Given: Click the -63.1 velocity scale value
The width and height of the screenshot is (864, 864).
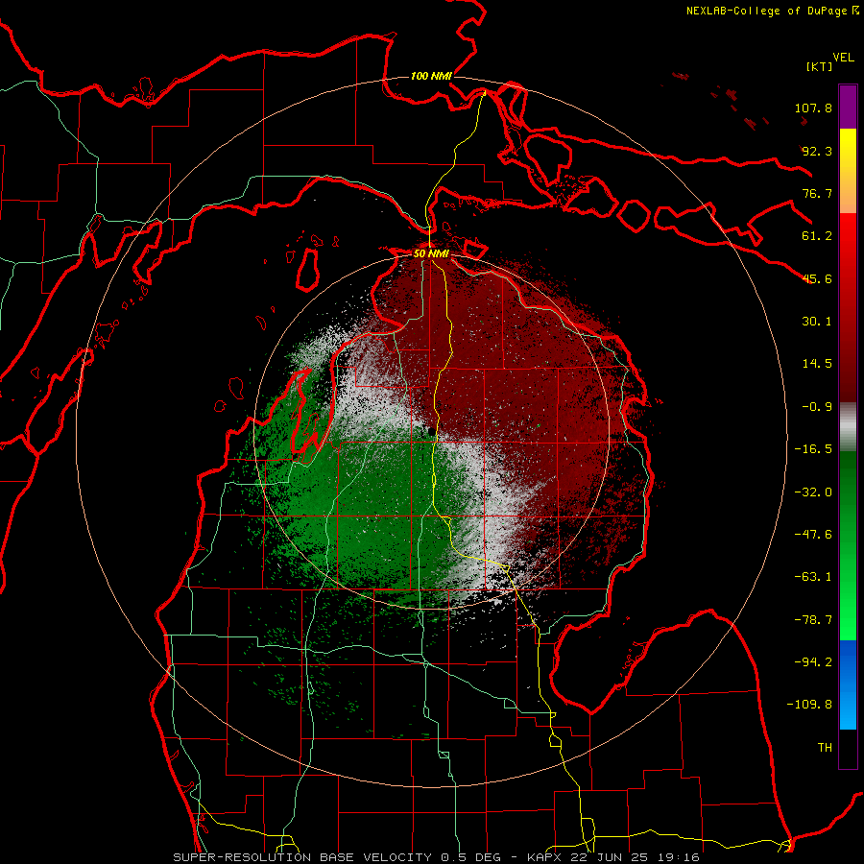Looking at the screenshot, I should point(813,577).
